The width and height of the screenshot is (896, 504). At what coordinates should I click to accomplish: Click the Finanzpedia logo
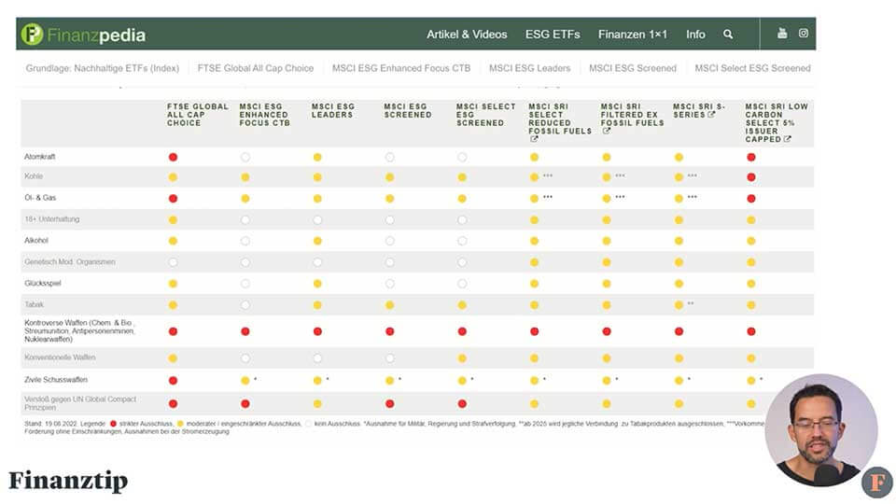(x=83, y=35)
